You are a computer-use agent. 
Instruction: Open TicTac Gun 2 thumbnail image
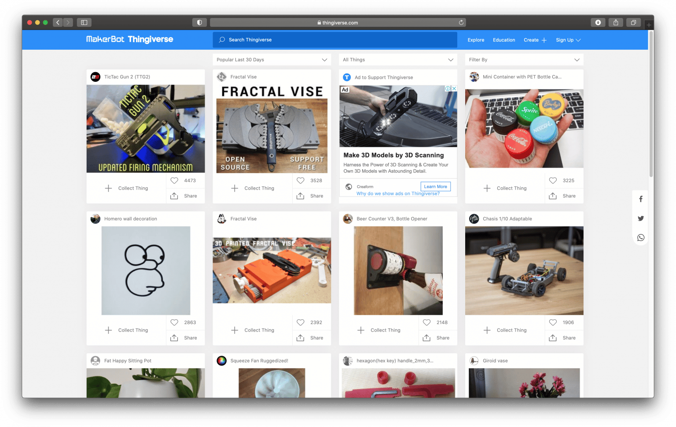146,129
